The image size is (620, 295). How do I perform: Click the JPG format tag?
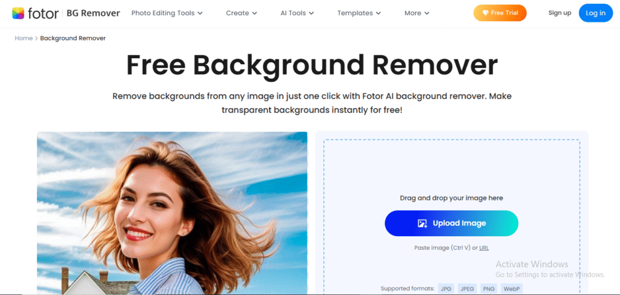coord(446,289)
